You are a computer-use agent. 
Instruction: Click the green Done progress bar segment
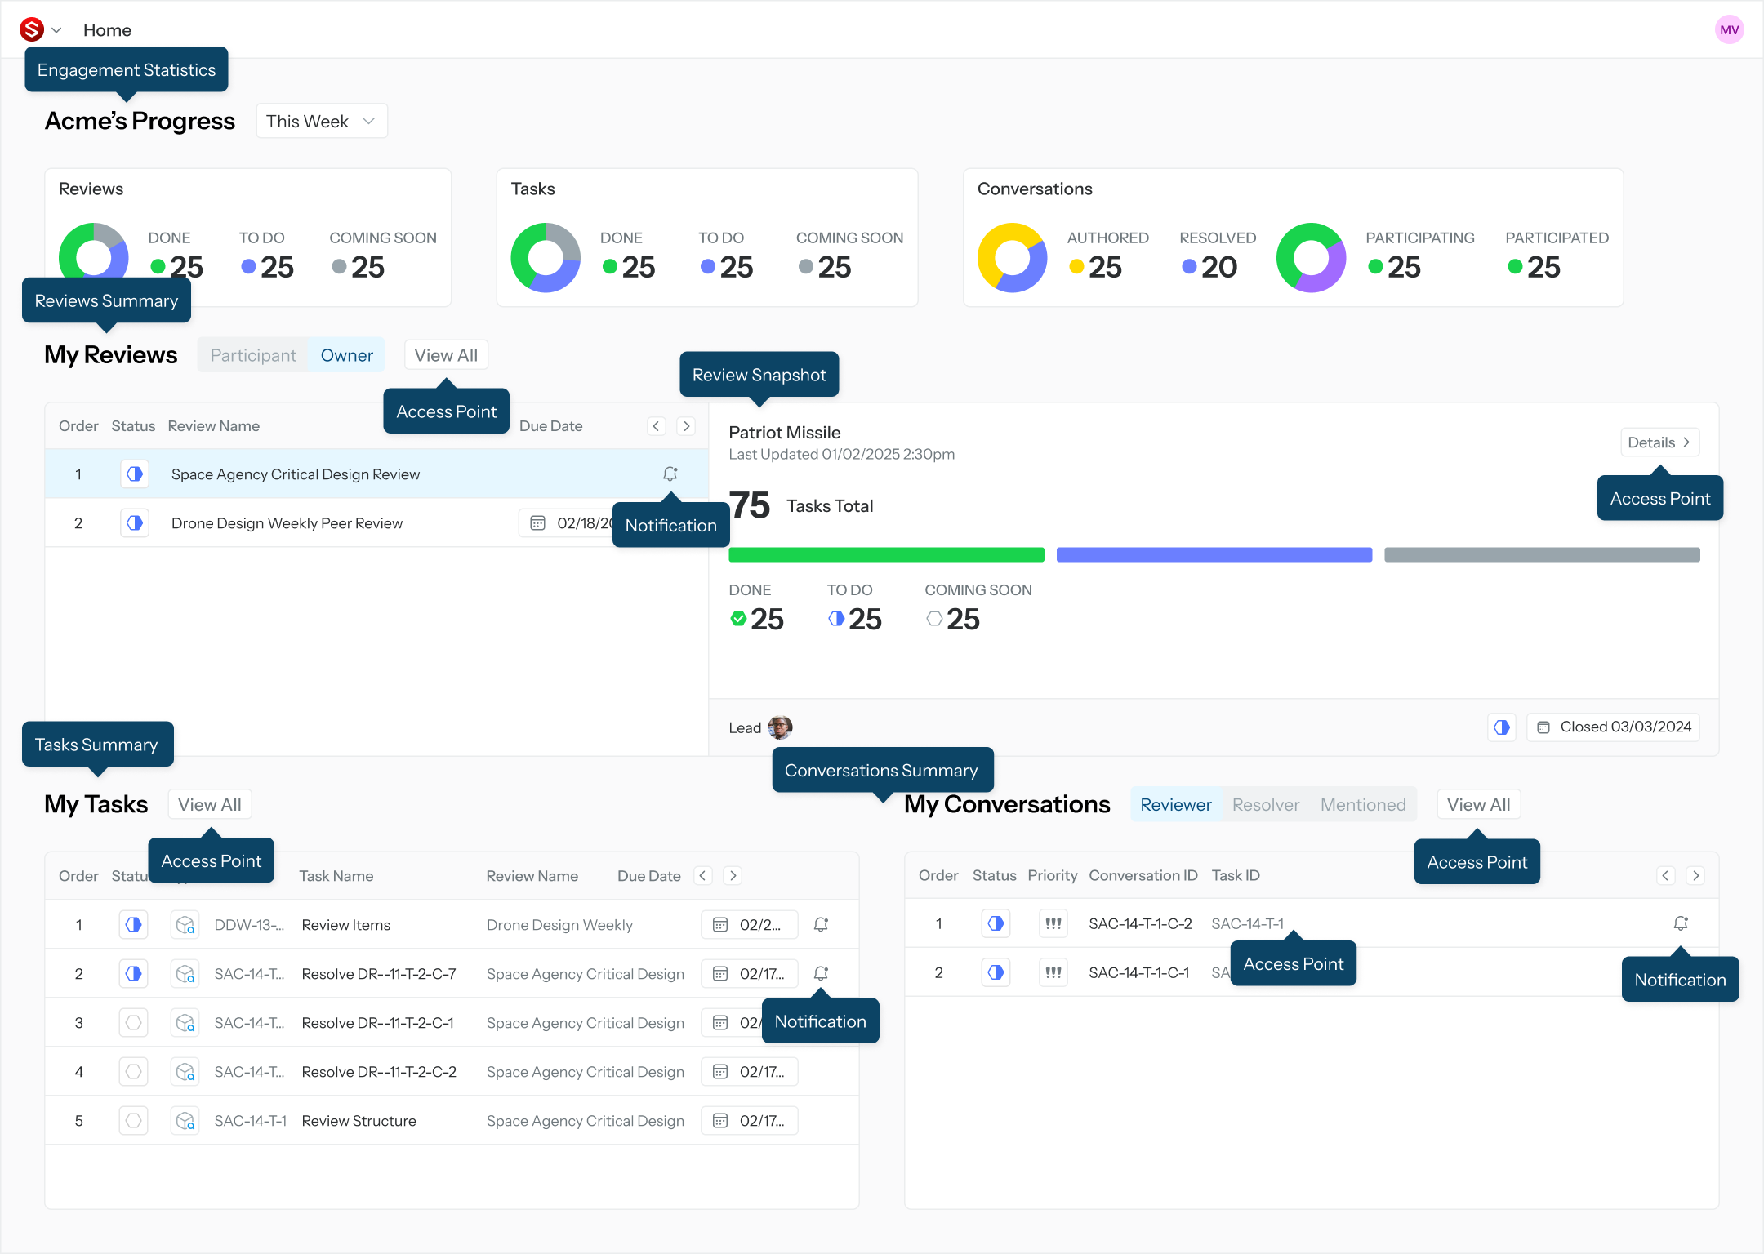(x=886, y=554)
